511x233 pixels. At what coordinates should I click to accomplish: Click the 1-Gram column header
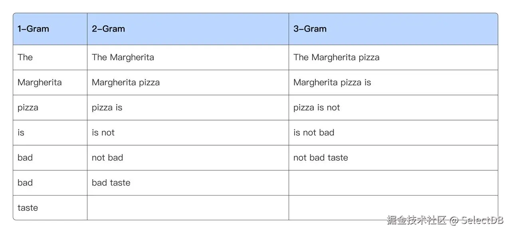[33, 29]
